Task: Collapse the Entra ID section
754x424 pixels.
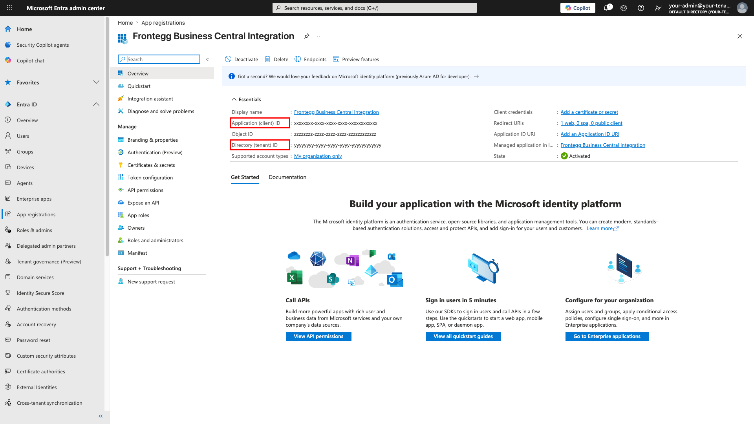Action: pos(96,104)
